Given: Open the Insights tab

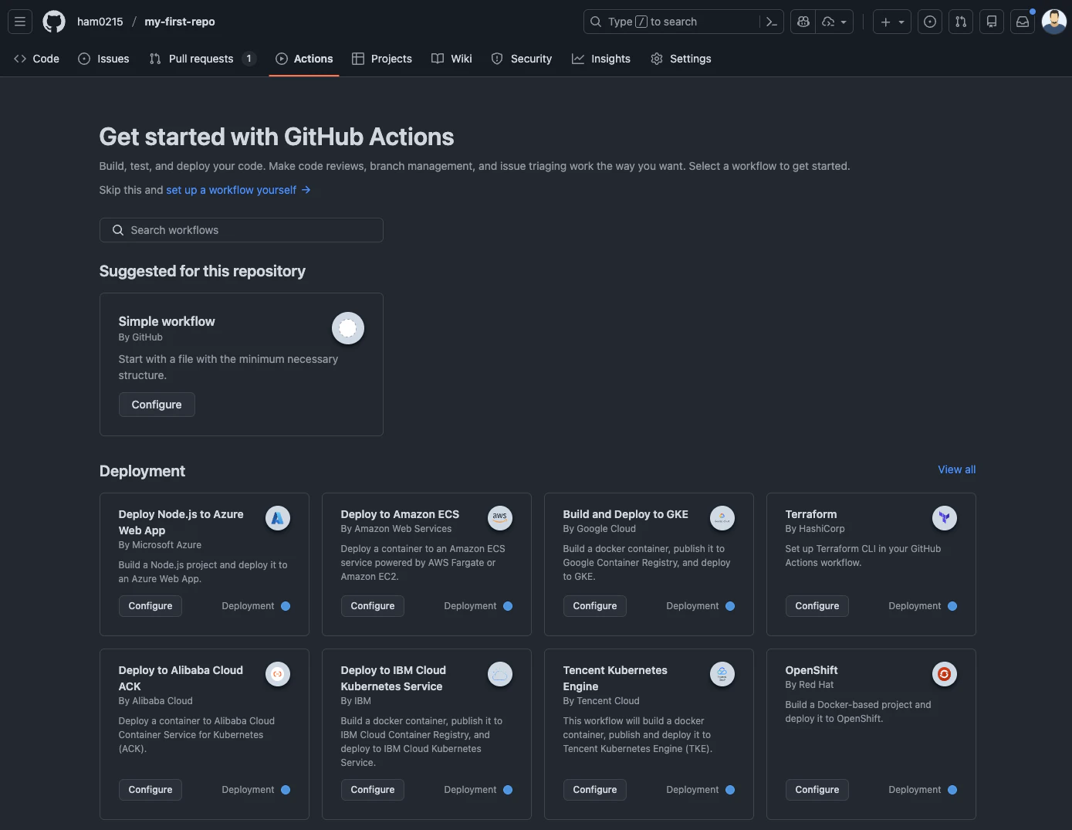Looking at the screenshot, I should pyautogui.click(x=601, y=59).
